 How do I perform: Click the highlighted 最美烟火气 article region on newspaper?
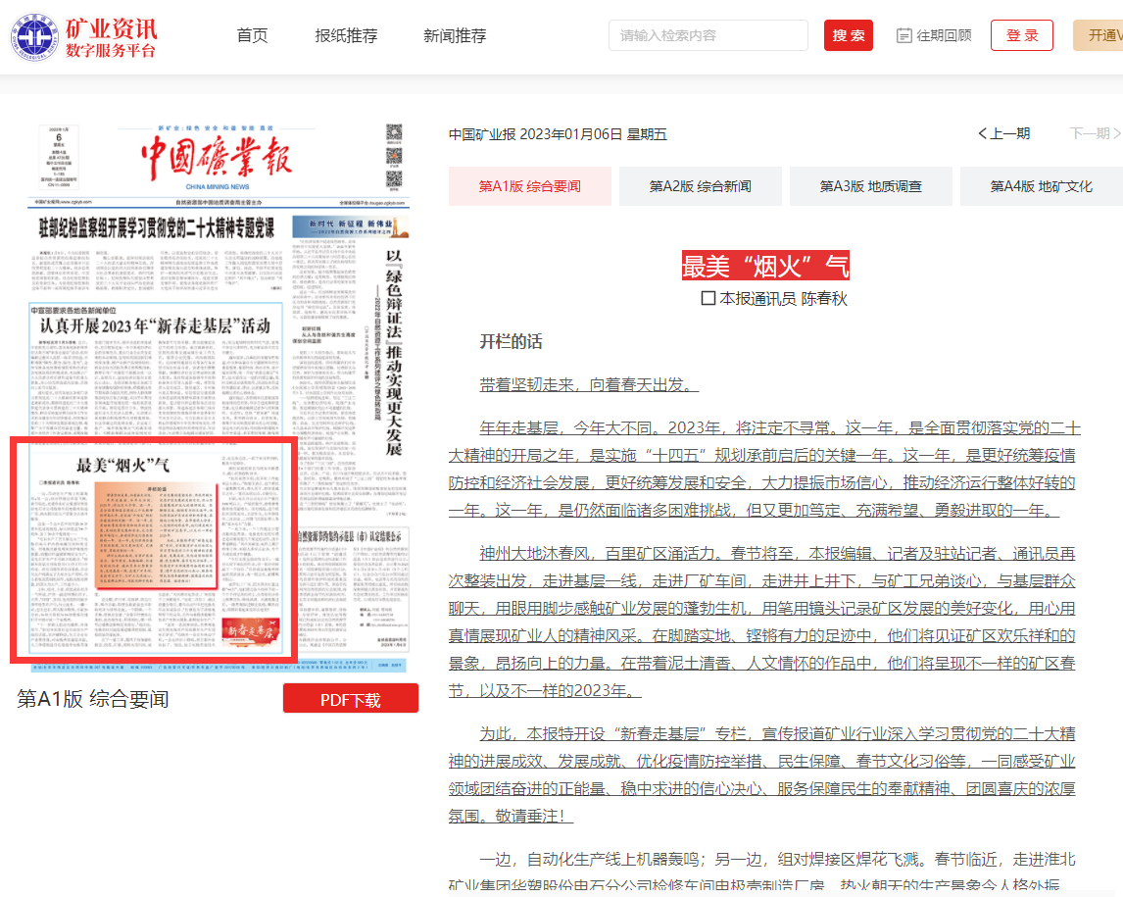click(x=153, y=549)
